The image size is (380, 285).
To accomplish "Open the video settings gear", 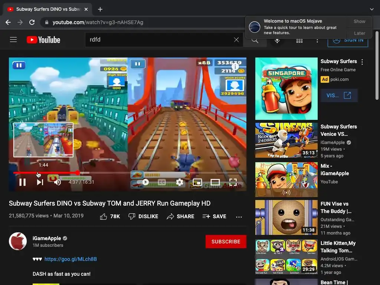I will tap(180, 182).
